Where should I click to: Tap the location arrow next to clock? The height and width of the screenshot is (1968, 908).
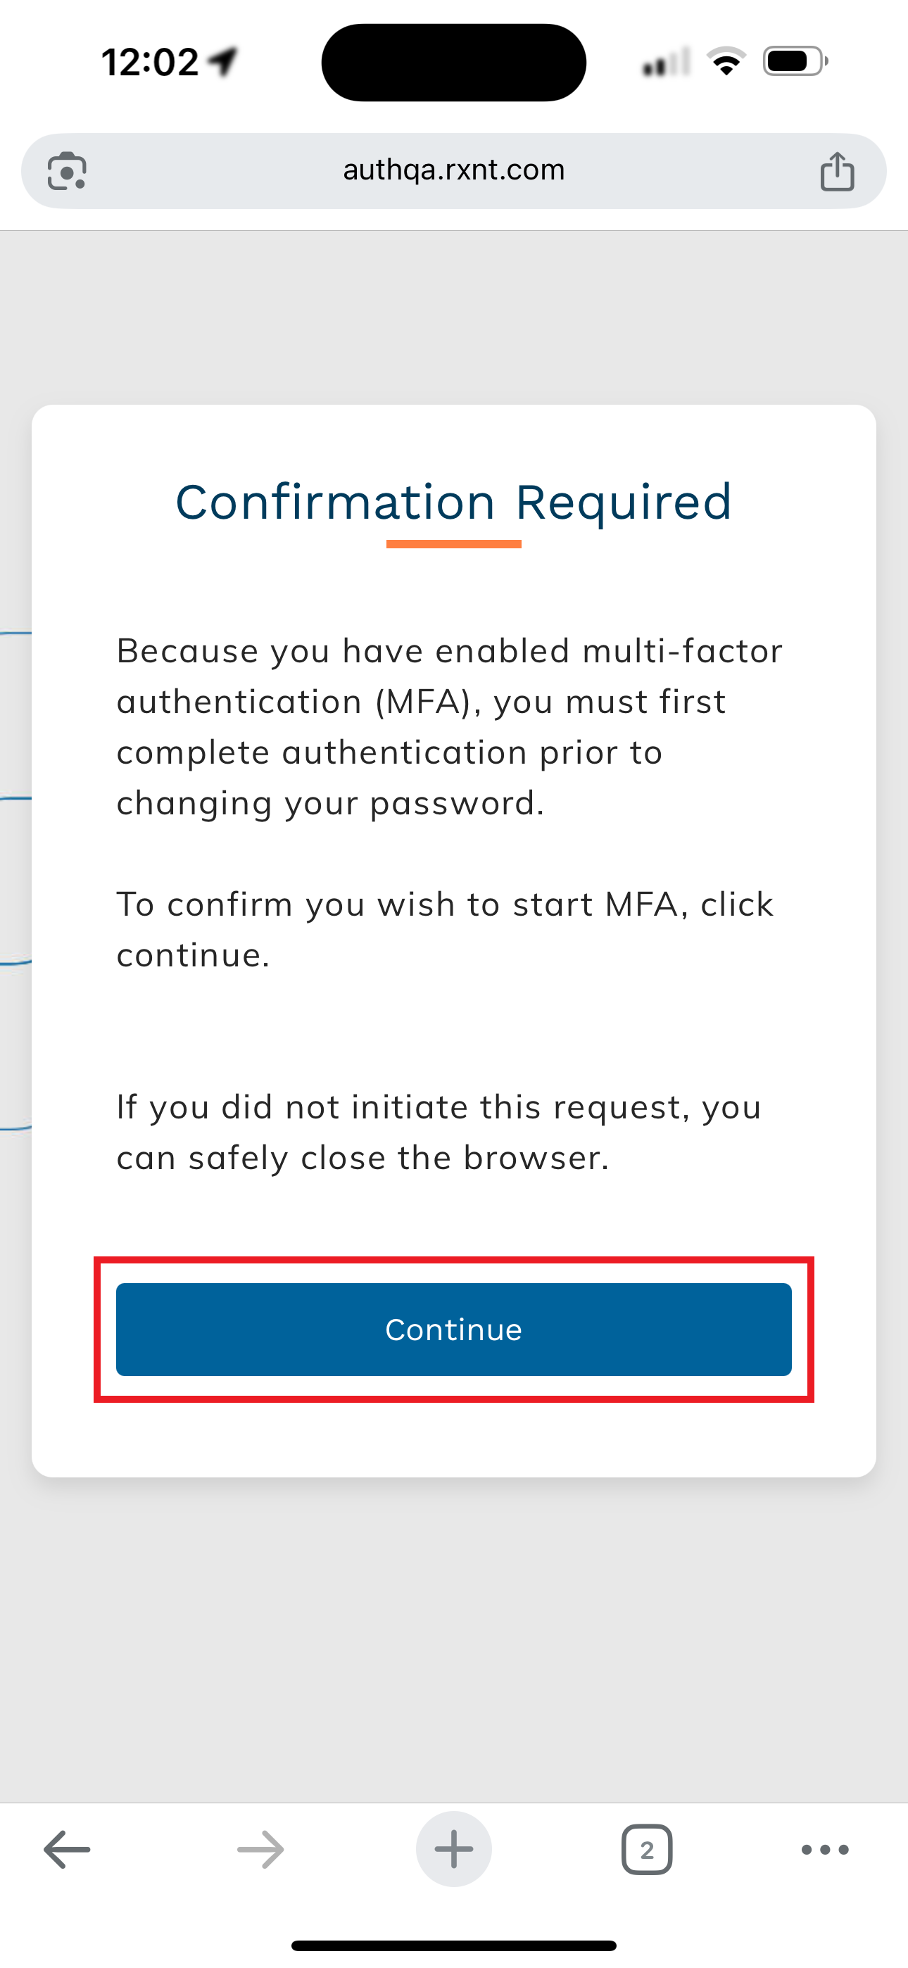point(224,62)
